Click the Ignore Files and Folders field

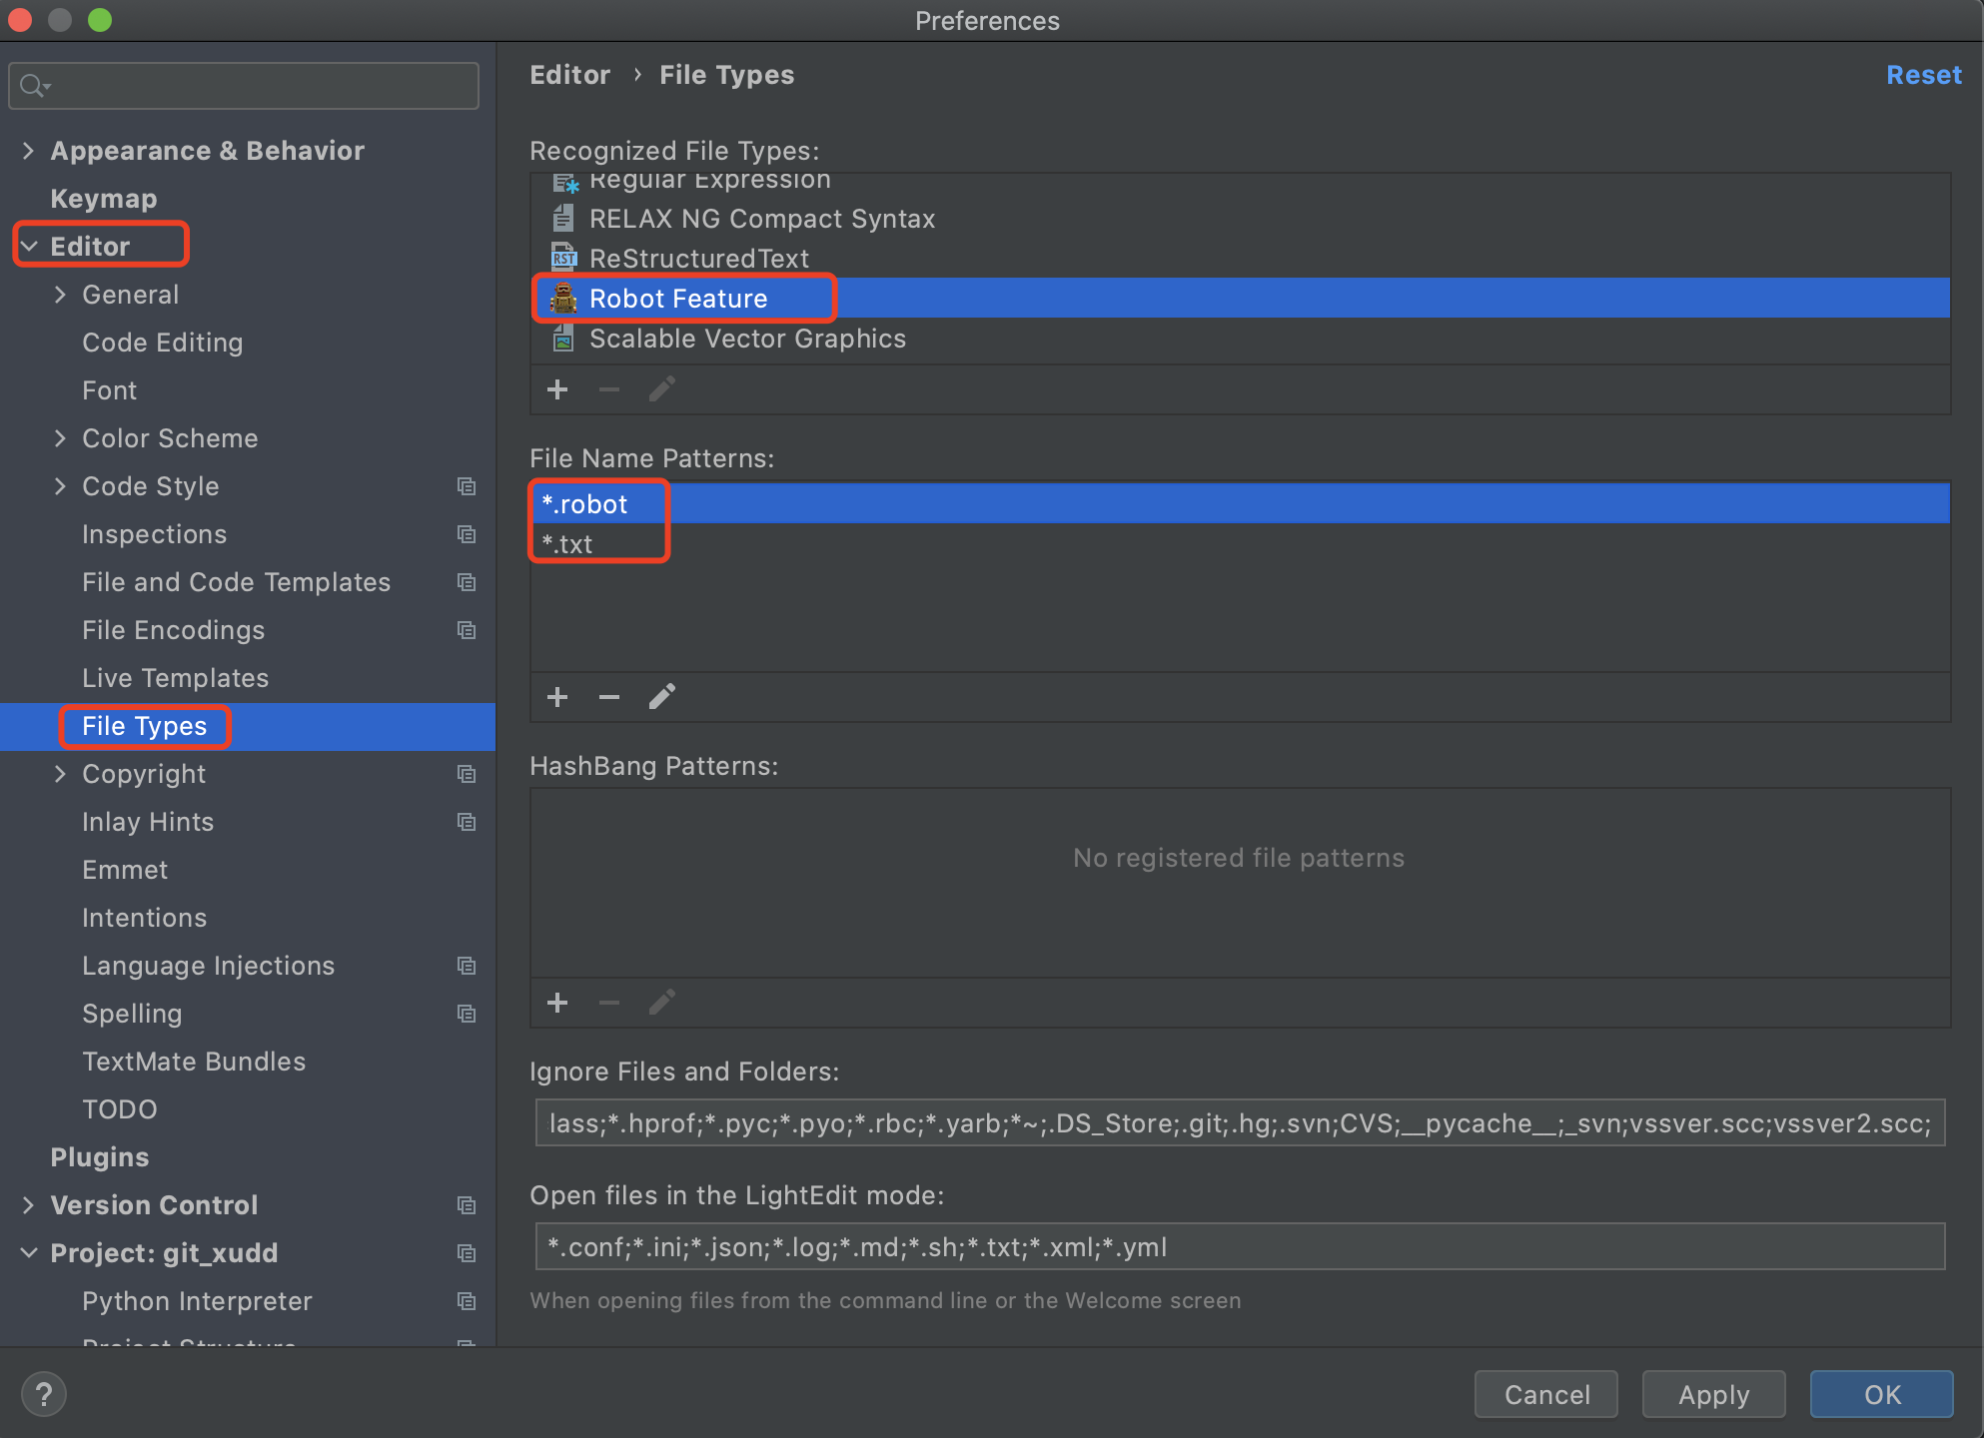1239,1123
